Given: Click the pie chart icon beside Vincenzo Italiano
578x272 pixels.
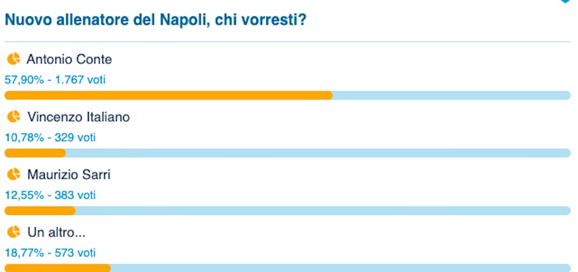Looking at the screenshot, I should [13, 117].
